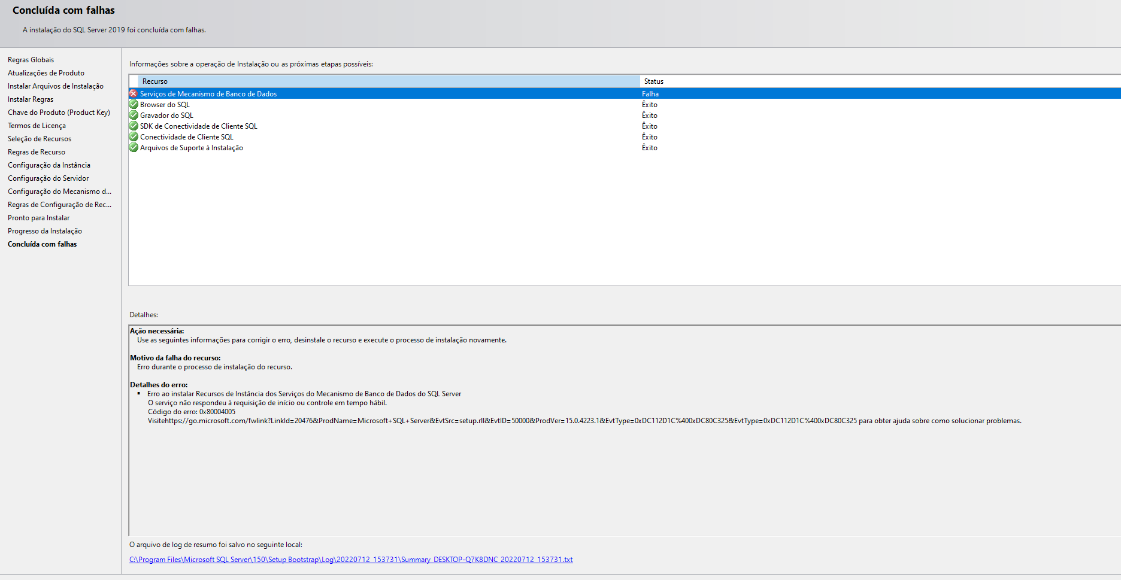Image resolution: width=1121 pixels, height=580 pixels.
Task: Select Arquivos de Suporte à Instalação row
Action: (x=625, y=147)
